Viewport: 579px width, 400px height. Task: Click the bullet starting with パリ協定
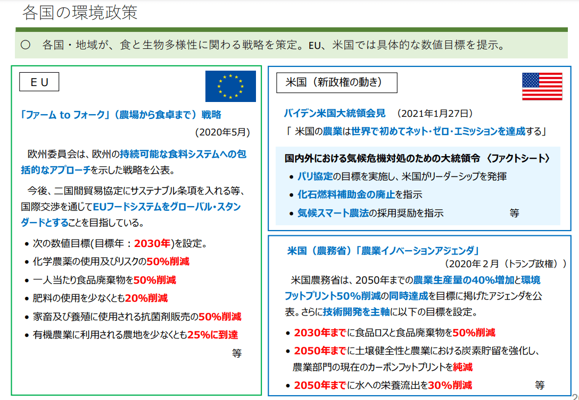pyautogui.click(x=399, y=176)
